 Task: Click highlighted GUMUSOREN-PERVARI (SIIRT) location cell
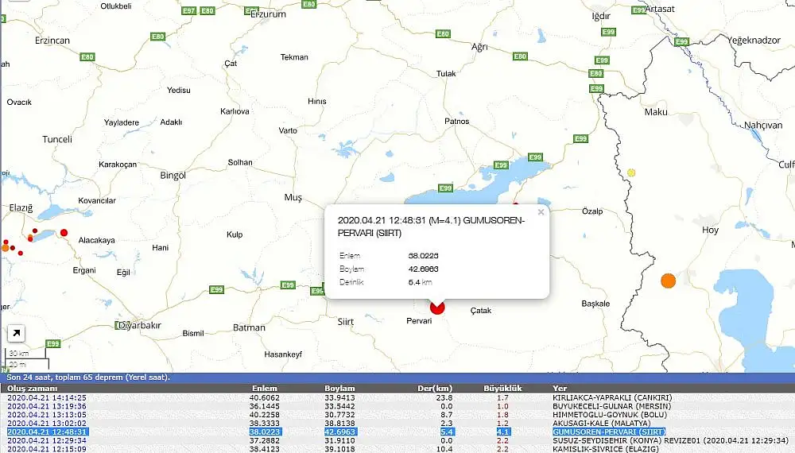point(608,432)
